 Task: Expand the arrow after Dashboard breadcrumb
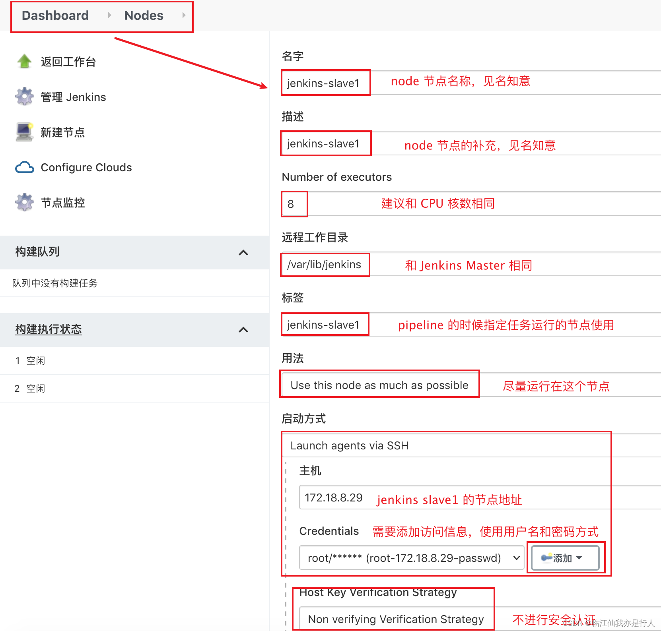109,15
